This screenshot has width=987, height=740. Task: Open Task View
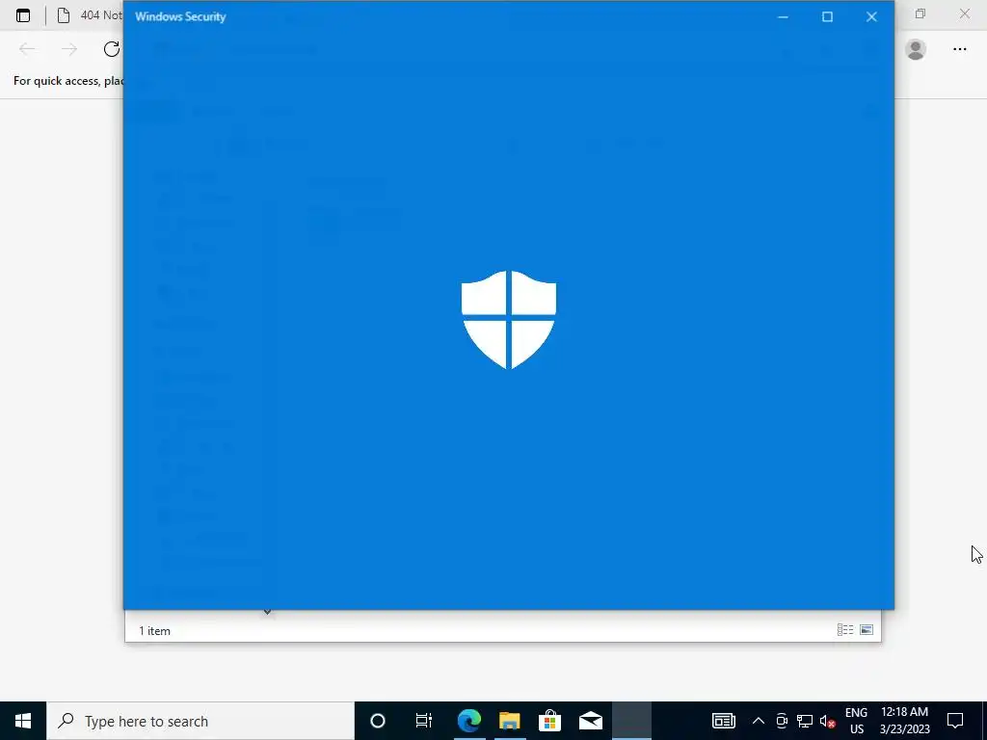point(424,721)
